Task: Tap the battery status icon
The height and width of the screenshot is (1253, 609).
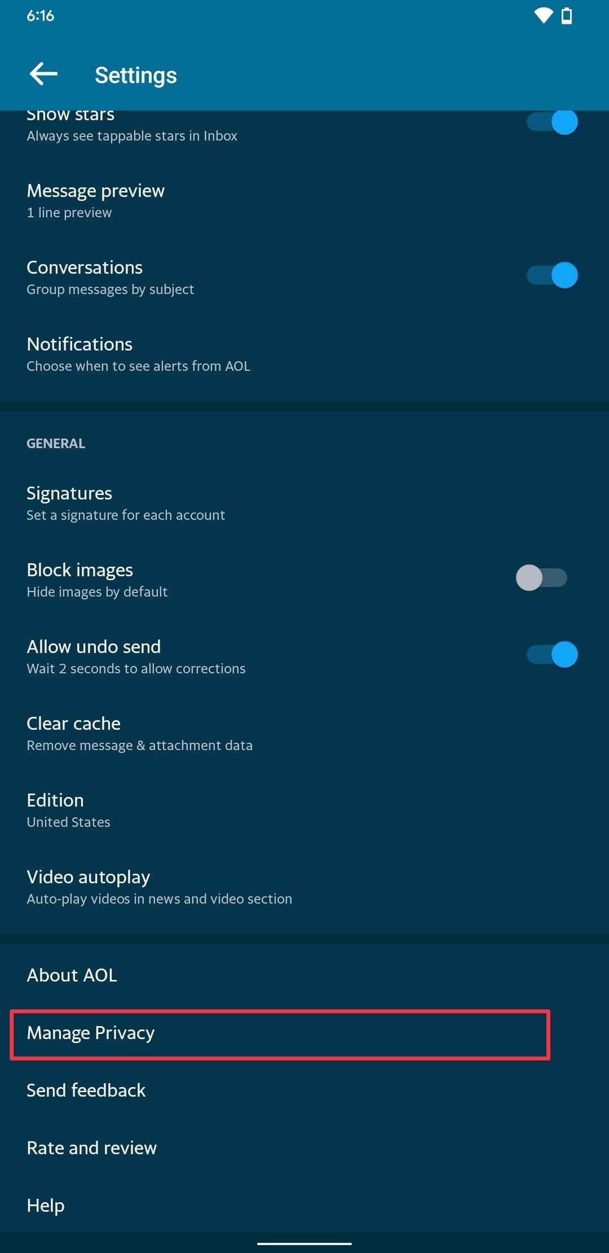Action: coord(567,16)
